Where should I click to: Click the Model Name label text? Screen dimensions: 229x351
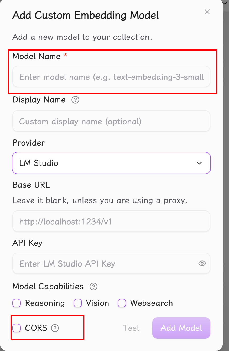(x=37, y=56)
